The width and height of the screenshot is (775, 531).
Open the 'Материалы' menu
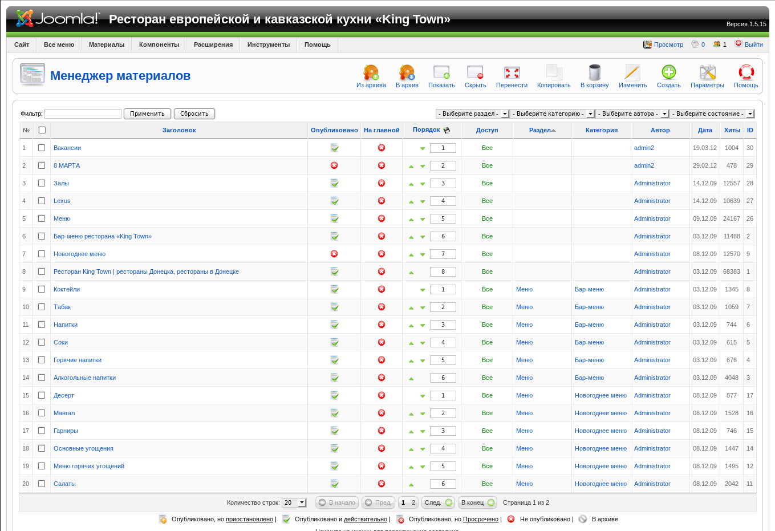[107, 44]
